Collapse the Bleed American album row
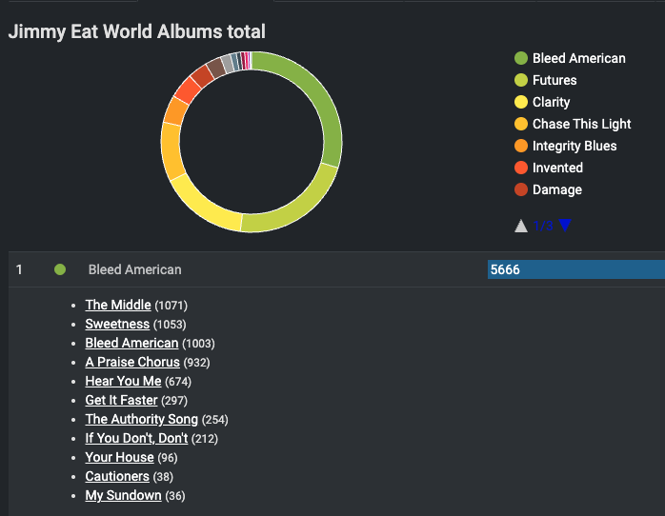 [x=134, y=269]
